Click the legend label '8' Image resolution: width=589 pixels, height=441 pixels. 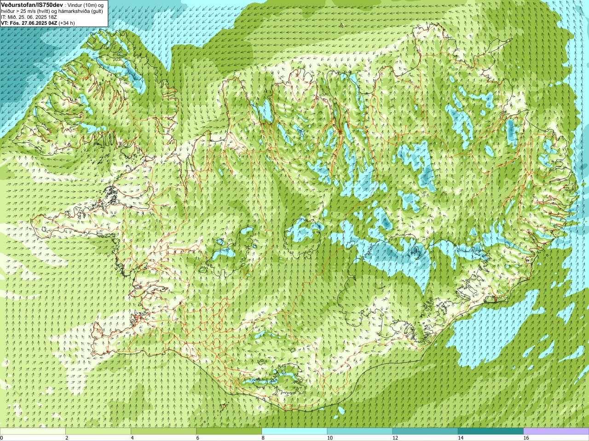263,438
